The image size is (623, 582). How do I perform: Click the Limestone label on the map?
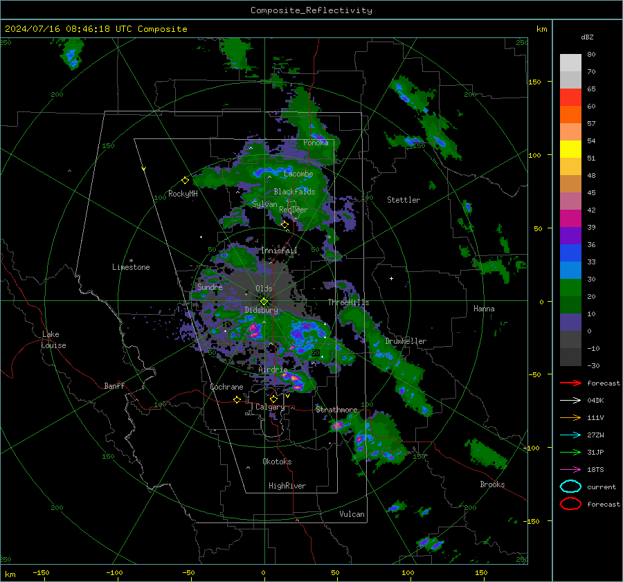point(131,267)
